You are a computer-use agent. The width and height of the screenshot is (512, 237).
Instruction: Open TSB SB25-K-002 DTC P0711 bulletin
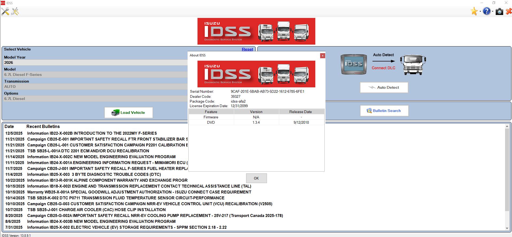126,198
